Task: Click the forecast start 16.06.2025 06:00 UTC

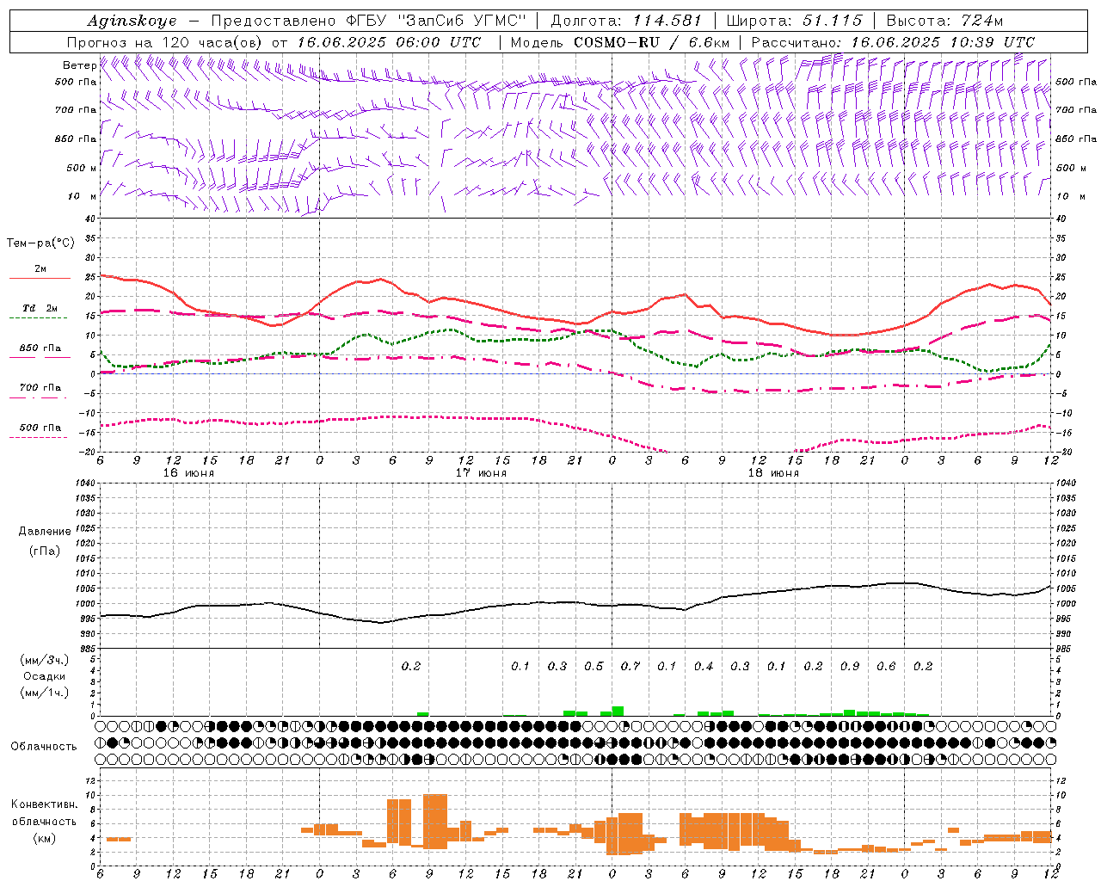Action: (389, 42)
